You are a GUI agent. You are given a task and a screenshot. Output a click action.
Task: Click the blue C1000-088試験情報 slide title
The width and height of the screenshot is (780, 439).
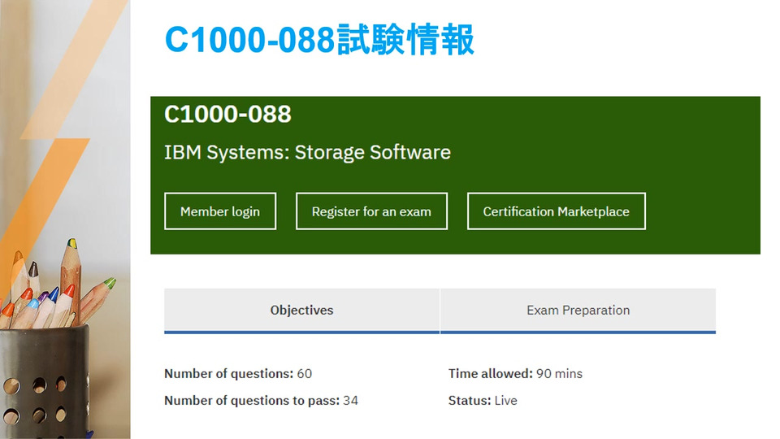319,40
